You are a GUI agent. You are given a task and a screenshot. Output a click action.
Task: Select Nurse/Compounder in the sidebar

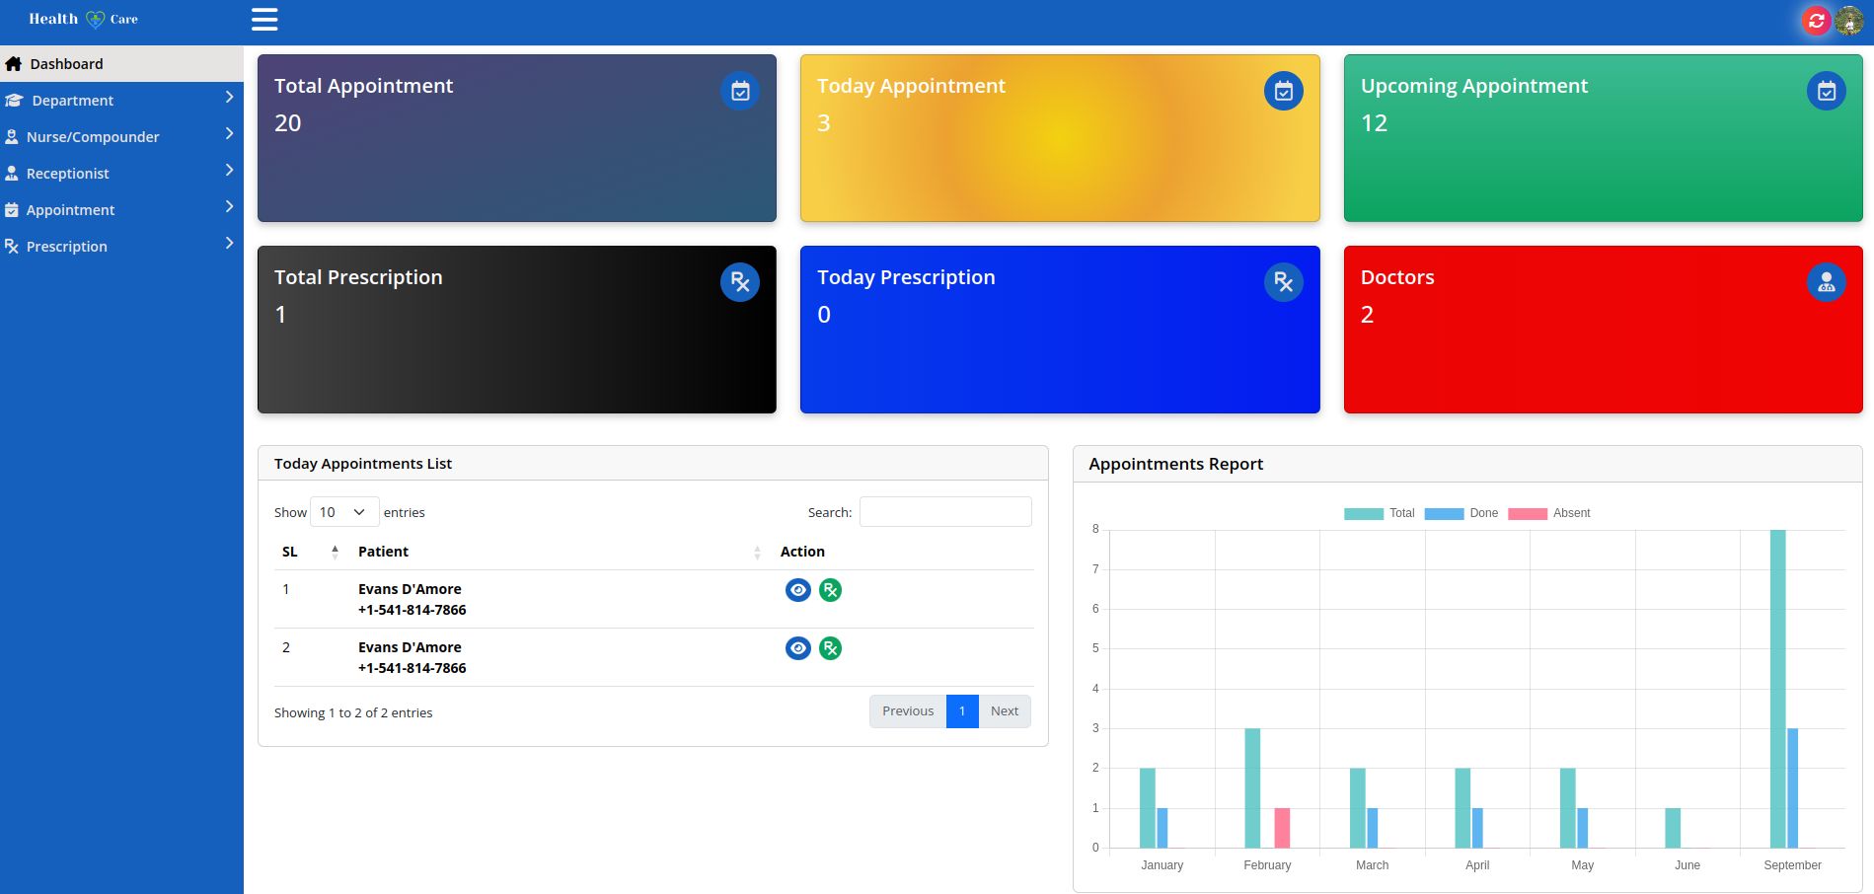[121, 137]
